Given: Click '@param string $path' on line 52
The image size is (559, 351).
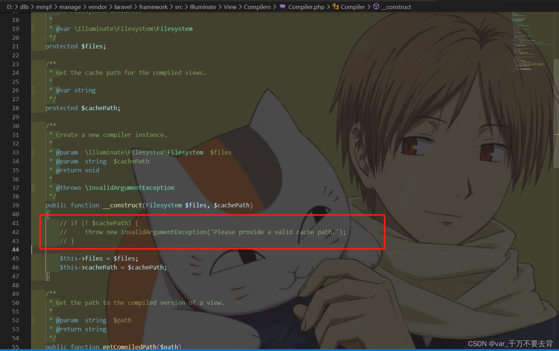Looking at the screenshot, I should (x=93, y=320).
